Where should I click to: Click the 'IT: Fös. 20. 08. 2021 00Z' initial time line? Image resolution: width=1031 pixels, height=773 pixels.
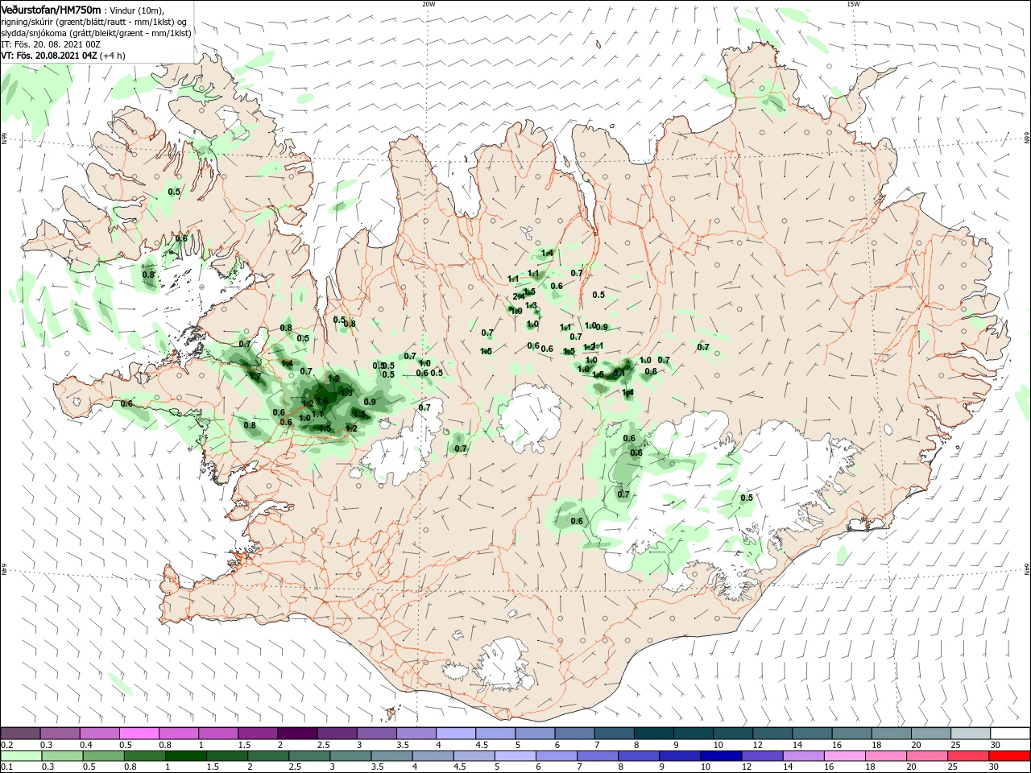point(50,44)
